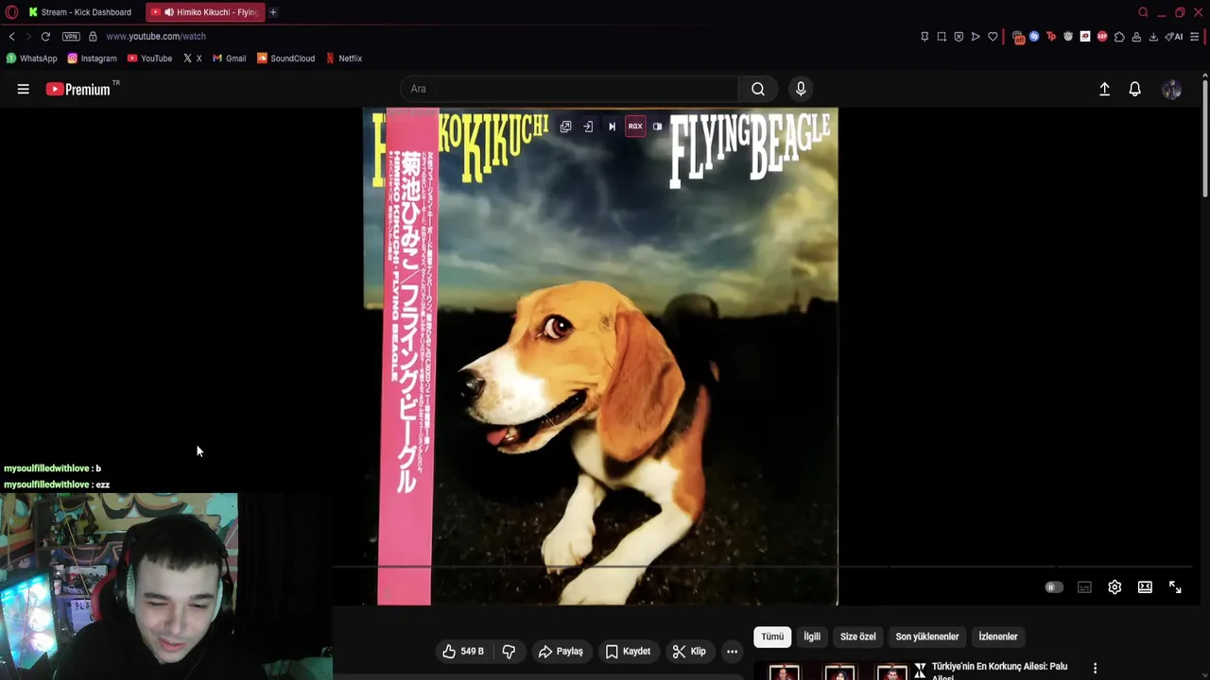Open the YouTube create/upload button
The height and width of the screenshot is (680, 1210).
point(1104,89)
